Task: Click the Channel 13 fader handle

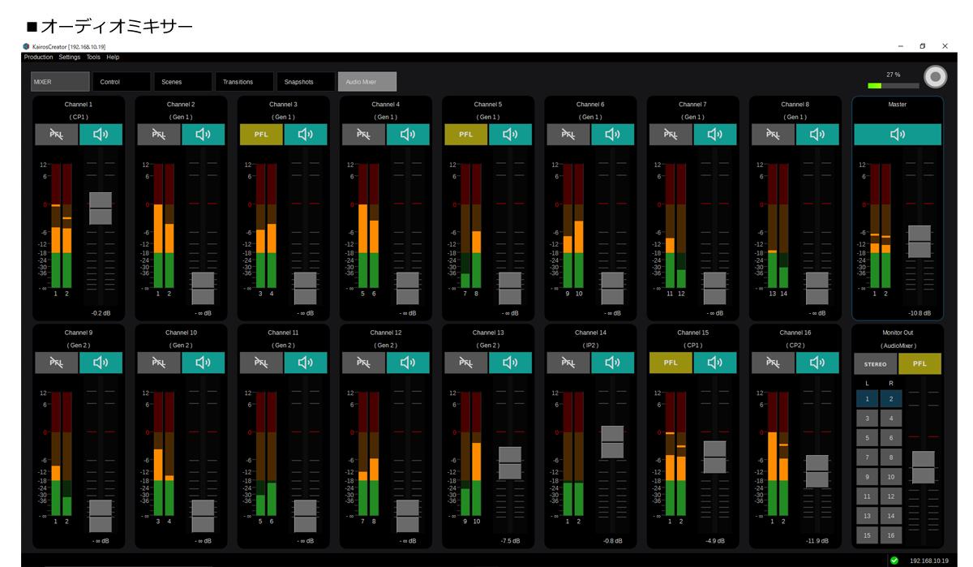Action: 510,462
